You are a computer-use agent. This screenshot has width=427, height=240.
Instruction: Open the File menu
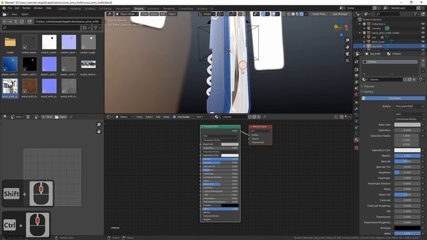(10, 8)
